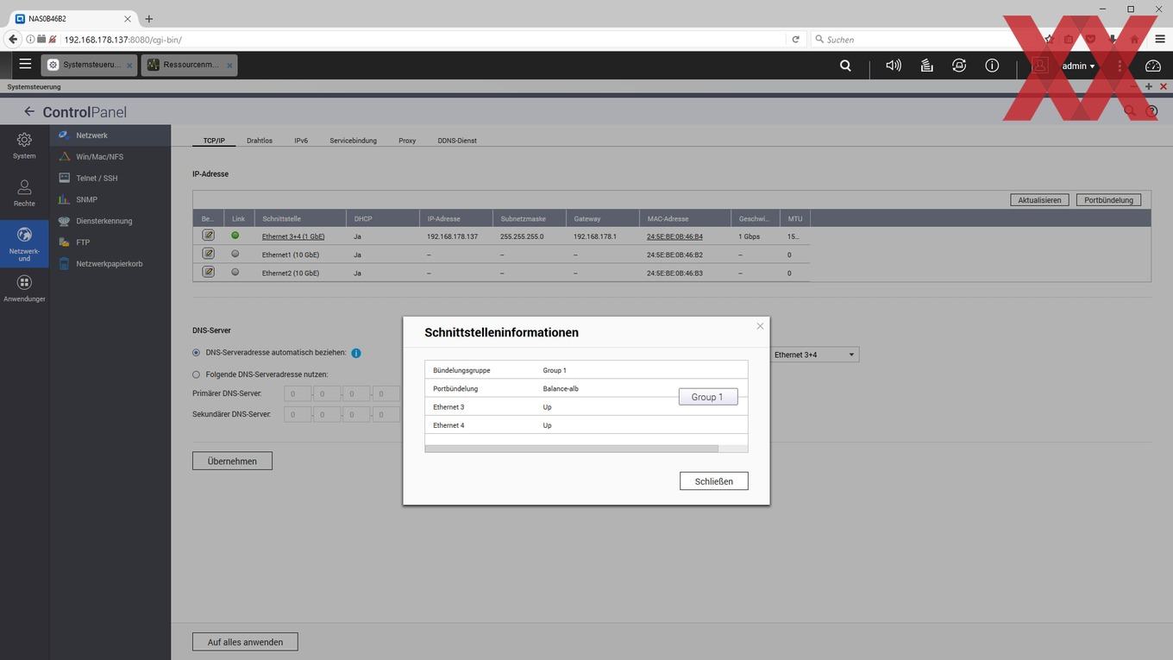Select Netzwerk-und category in sidebar
The image size is (1173, 660).
[24, 244]
